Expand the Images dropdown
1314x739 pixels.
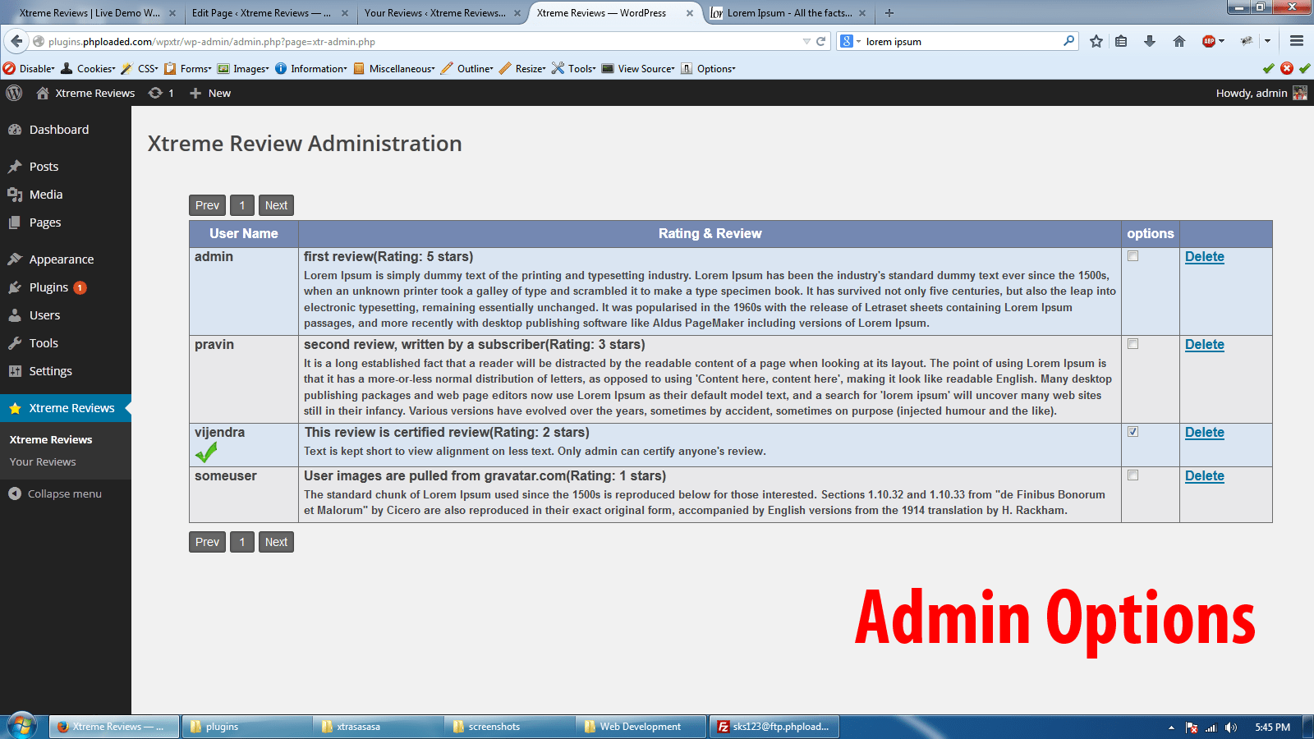[x=243, y=68]
